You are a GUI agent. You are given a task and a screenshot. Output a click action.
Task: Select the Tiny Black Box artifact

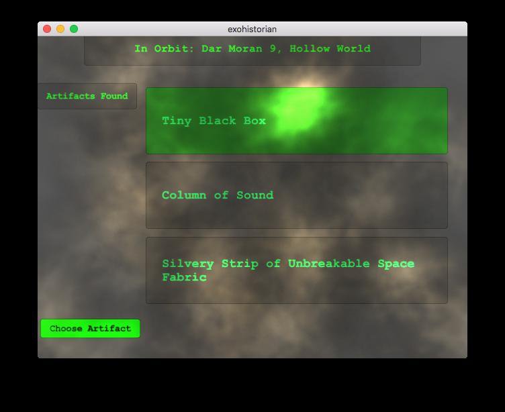coord(297,121)
